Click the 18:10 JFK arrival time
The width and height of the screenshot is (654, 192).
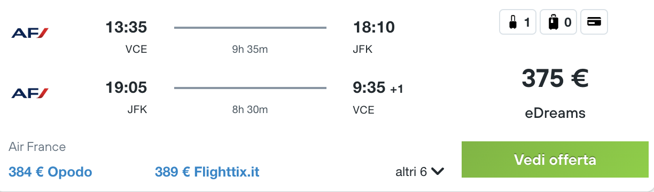click(374, 27)
